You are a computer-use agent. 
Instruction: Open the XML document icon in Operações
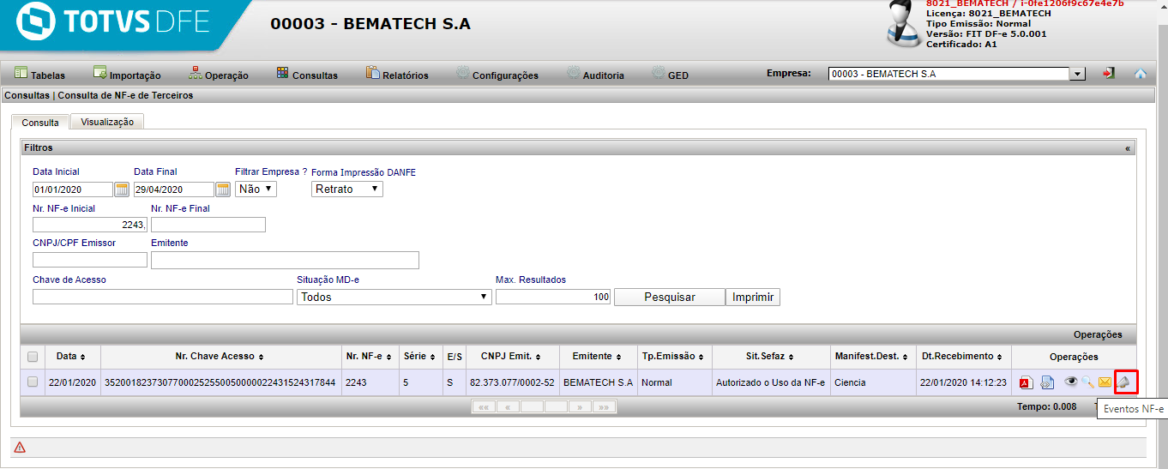tap(1047, 382)
